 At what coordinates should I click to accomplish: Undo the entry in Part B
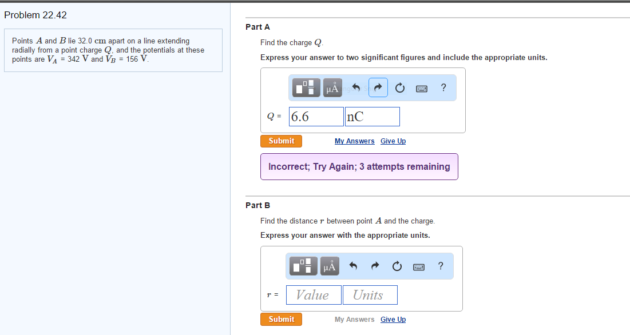(353, 266)
